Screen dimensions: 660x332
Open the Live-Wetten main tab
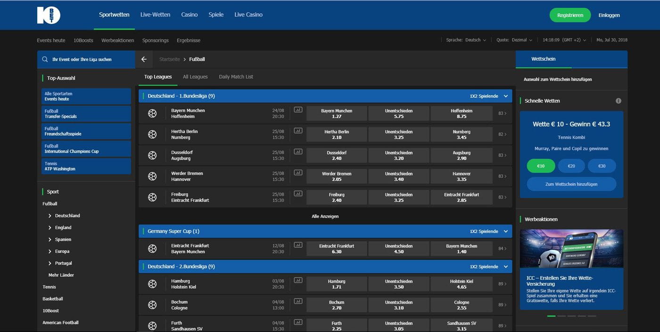point(155,15)
